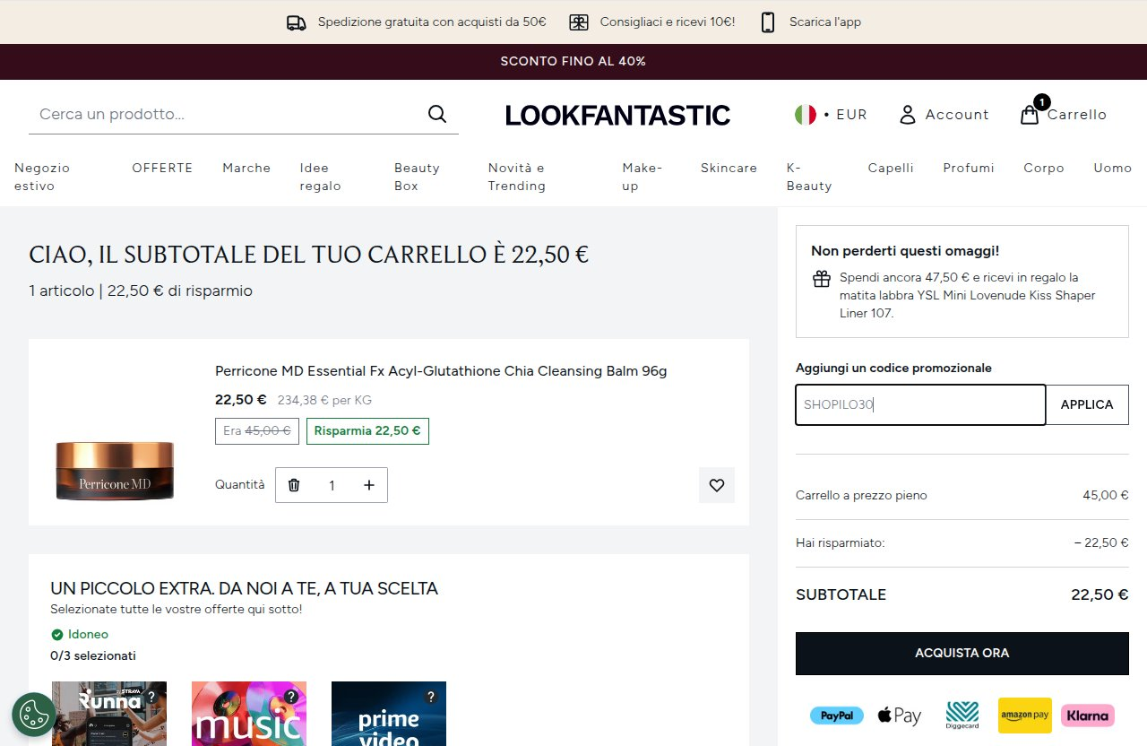Click the Amazon Pay payment icon
The image size is (1147, 746).
[x=1025, y=716]
